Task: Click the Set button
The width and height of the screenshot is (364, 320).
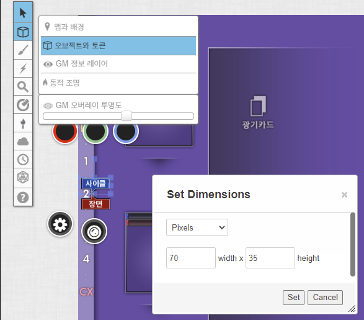Action: [x=293, y=298]
